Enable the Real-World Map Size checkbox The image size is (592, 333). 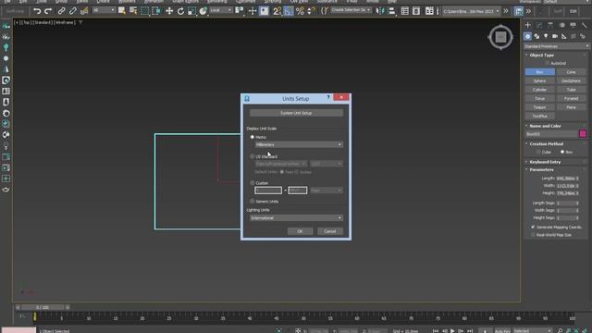coord(533,235)
